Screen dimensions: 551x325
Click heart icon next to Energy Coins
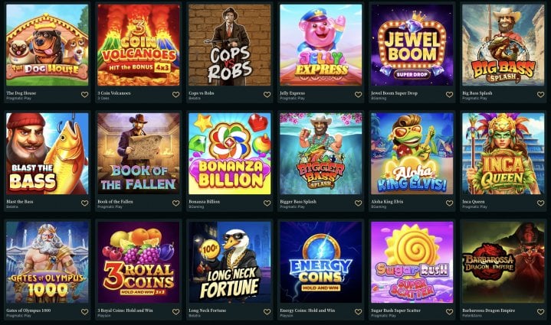pyautogui.click(x=358, y=312)
